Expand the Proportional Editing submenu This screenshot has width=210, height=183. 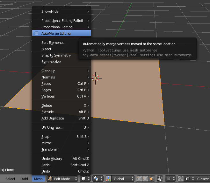click(62, 27)
